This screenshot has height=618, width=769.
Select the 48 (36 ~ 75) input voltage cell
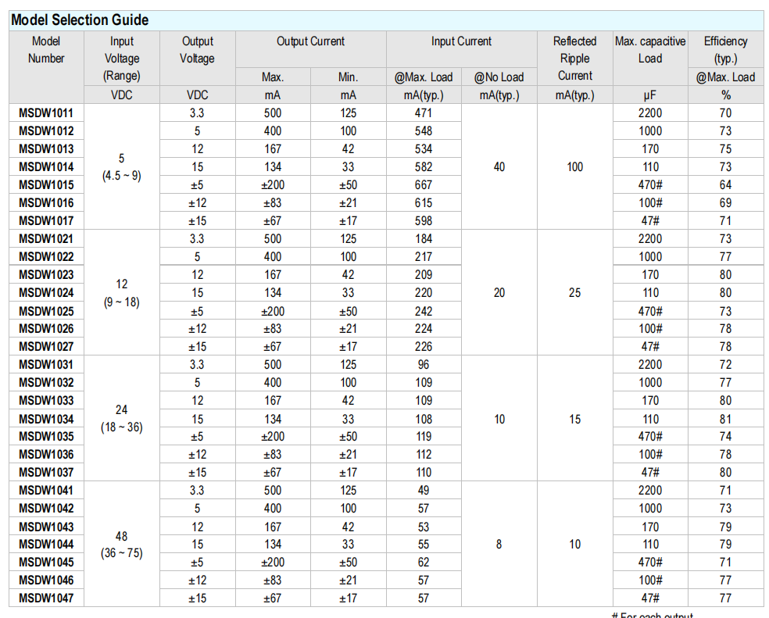pos(121,545)
